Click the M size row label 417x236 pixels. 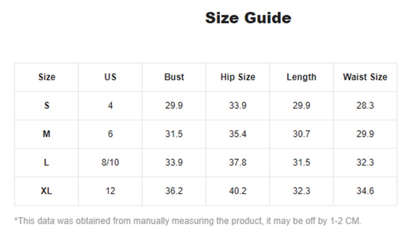[47, 134]
